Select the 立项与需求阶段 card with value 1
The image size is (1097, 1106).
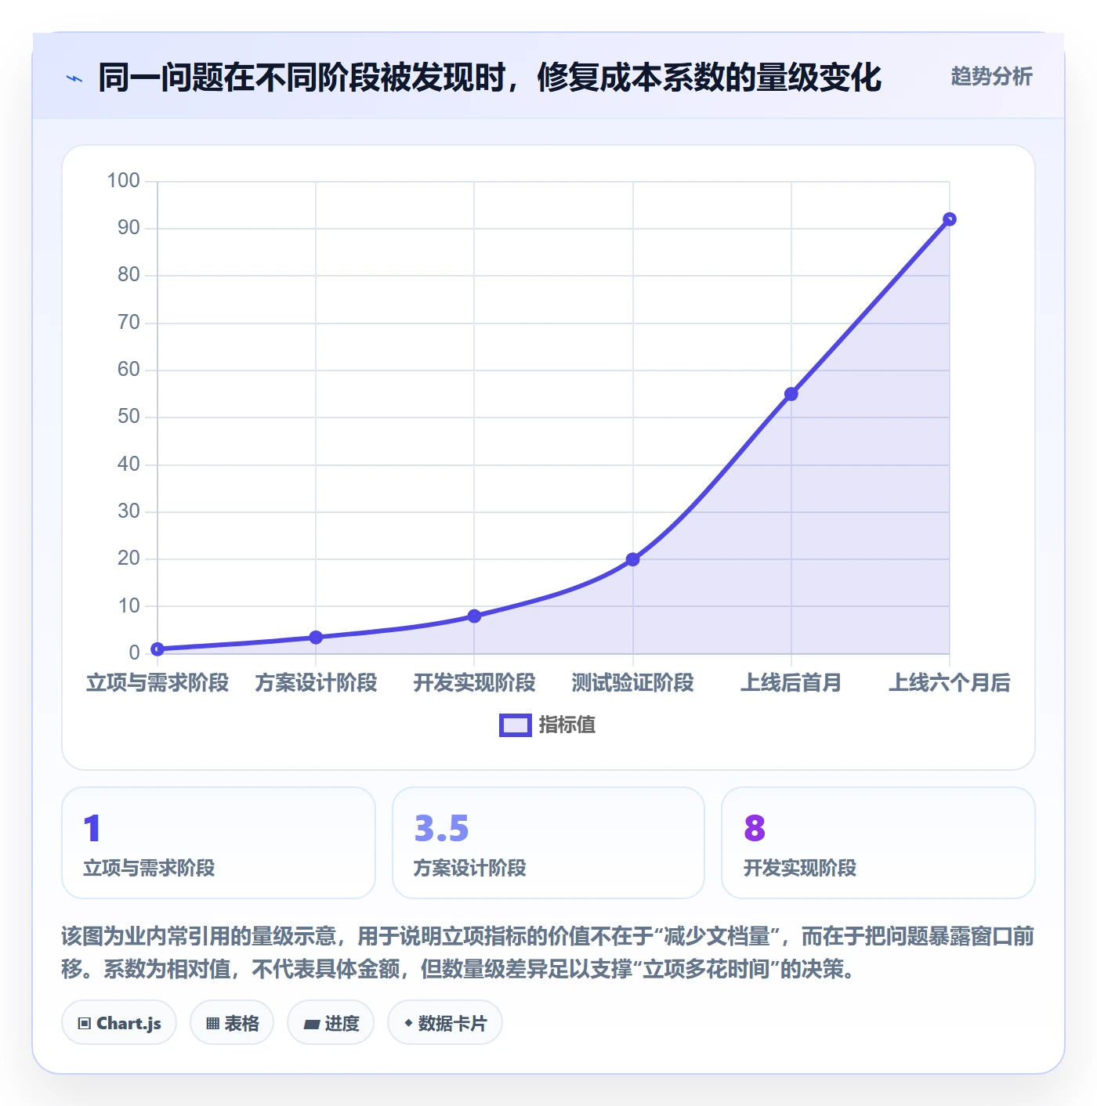coord(219,843)
